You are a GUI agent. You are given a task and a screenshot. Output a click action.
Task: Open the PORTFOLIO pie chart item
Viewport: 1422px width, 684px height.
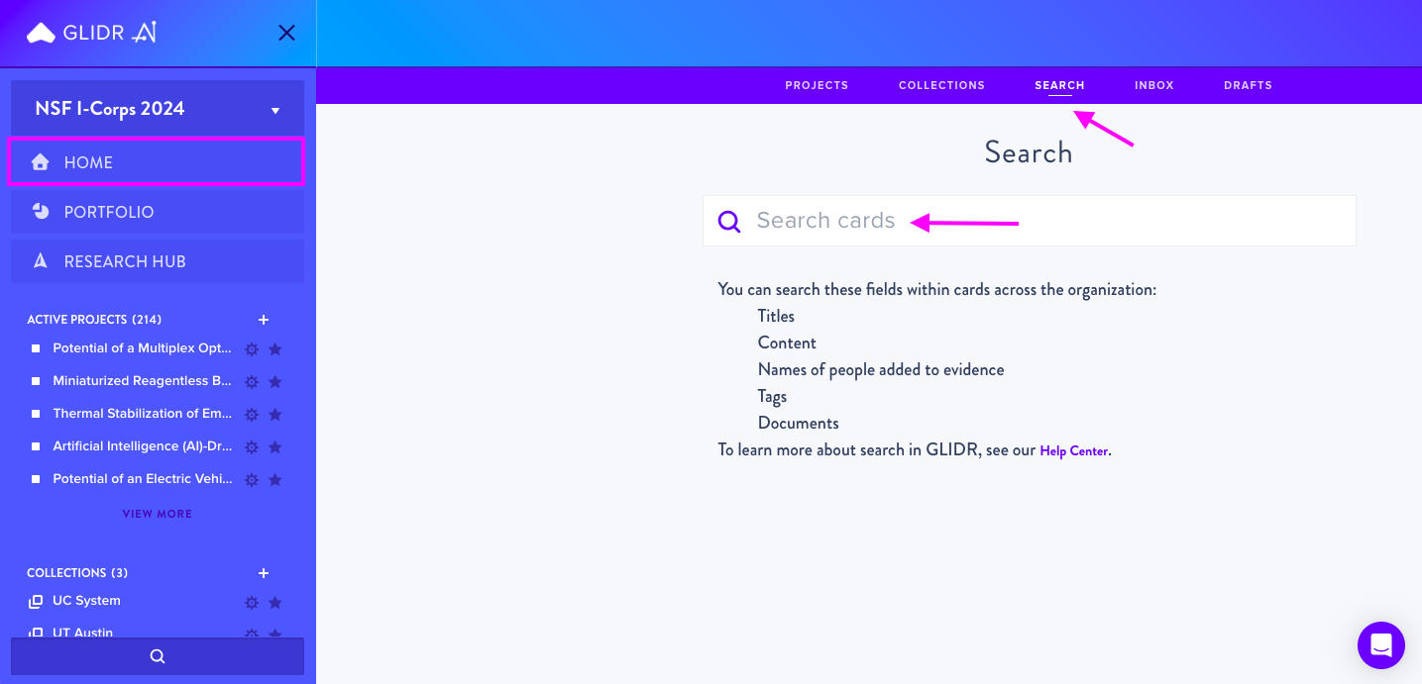(158, 212)
